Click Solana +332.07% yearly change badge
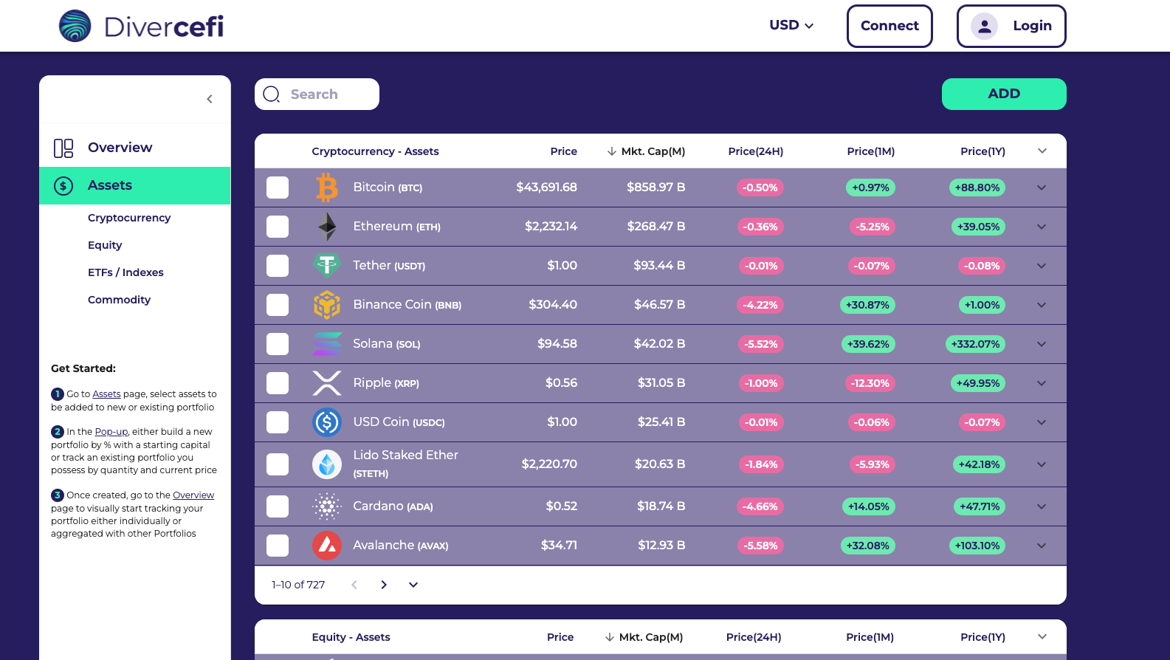Viewport: 1170px width, 660px height. pyautogui.click(x=975, y=344)
